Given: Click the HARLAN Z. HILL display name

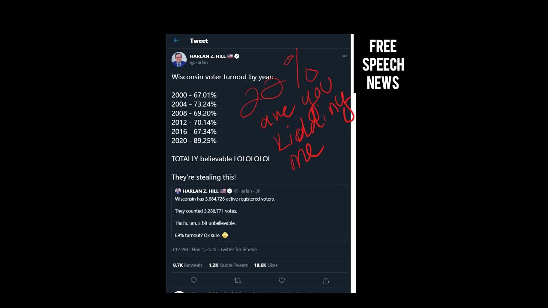Looking at the screenshot, I should [x=208, y=56].
